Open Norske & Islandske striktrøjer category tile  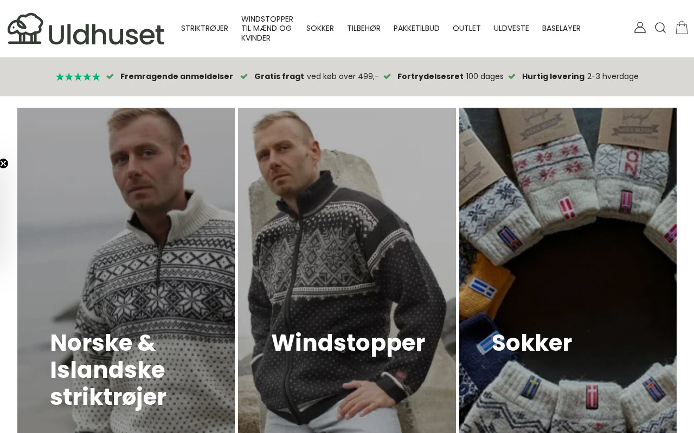click(x=126, y=270)
